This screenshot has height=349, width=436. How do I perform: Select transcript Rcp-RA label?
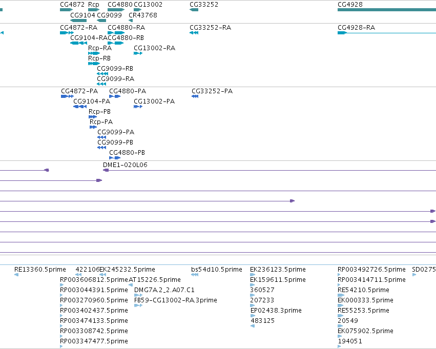click(100, 48)
